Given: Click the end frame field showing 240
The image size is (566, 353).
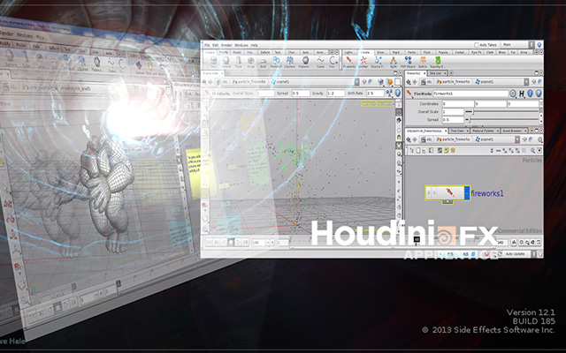Looking at the screenshot, I should (502, 243).
